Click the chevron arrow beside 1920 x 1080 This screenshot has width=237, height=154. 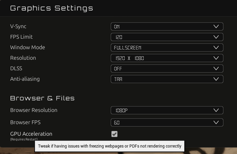click(216, 58)
